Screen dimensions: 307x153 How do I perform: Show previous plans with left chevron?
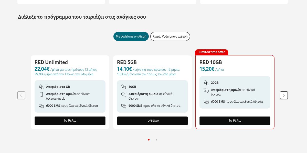tap(21, 95)
